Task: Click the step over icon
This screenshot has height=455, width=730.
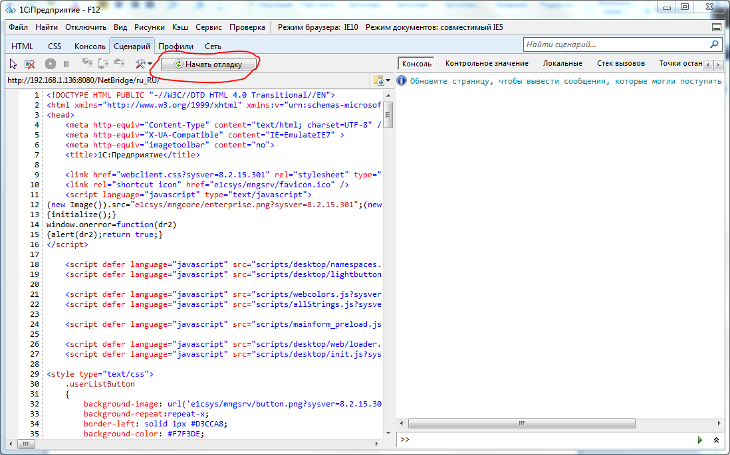Action: point(103,64)
